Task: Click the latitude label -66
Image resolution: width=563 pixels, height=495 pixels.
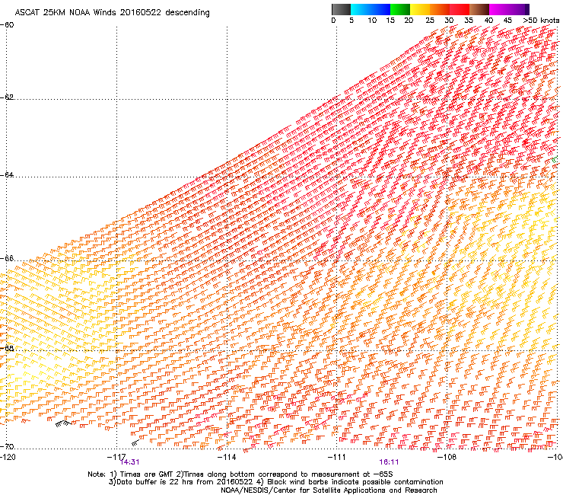Action: 7,258
